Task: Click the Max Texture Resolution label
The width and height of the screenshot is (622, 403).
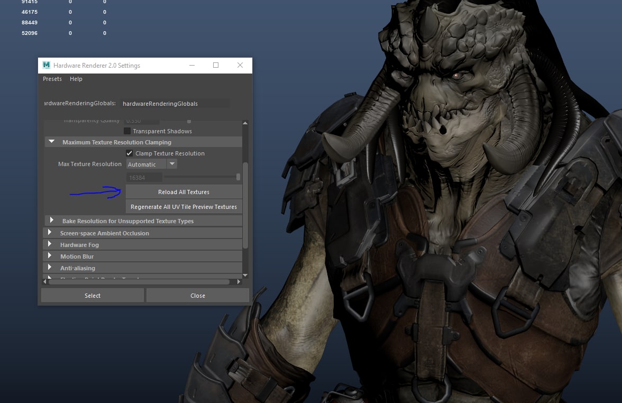Action: [90, 164]
